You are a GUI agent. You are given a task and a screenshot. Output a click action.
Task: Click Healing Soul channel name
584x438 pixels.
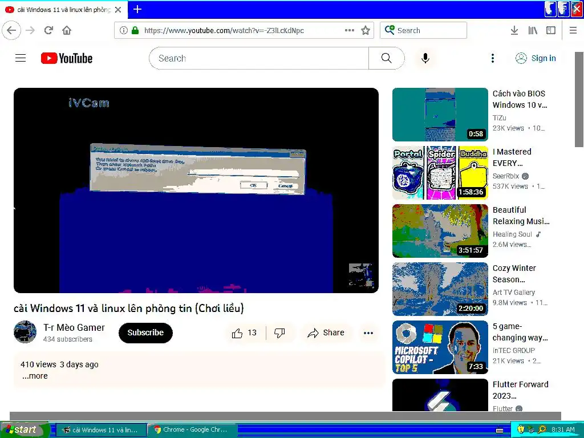pyautogui.click(x=512, y=234)
